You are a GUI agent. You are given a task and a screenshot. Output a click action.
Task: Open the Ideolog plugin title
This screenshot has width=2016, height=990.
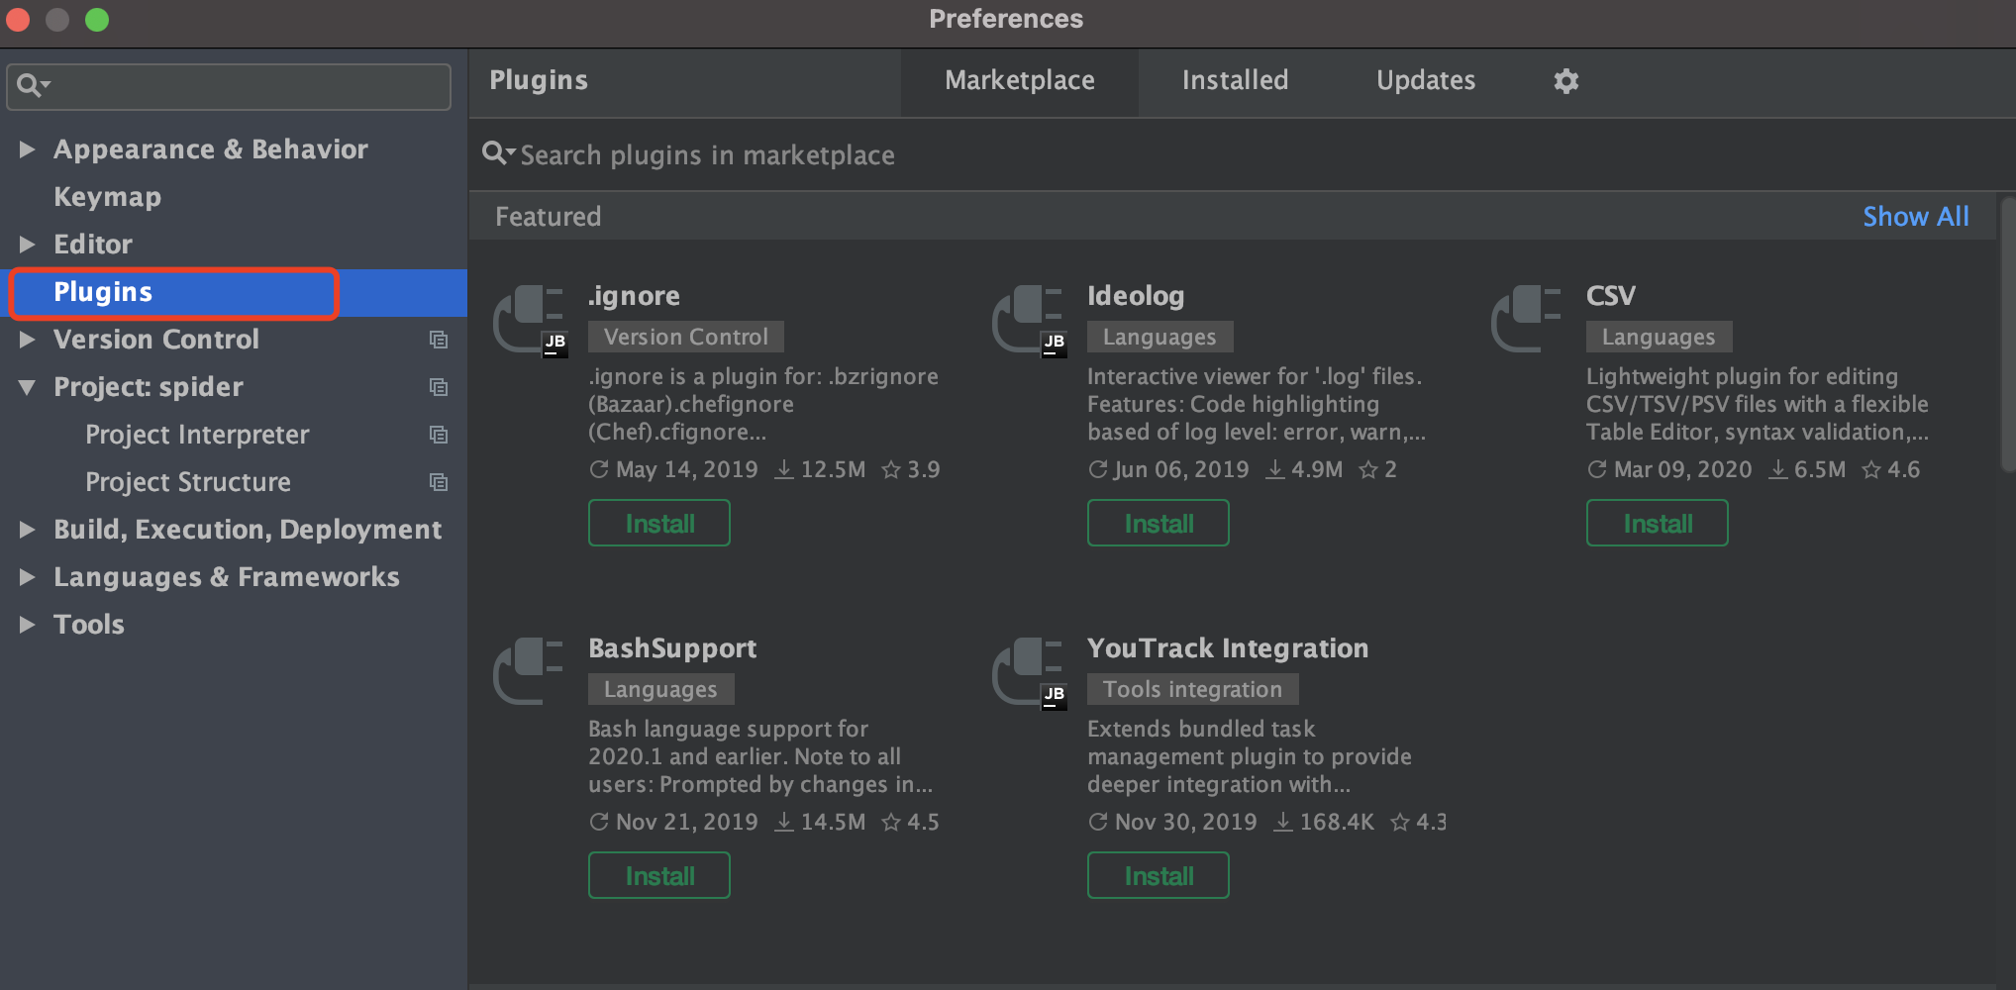1136,296
